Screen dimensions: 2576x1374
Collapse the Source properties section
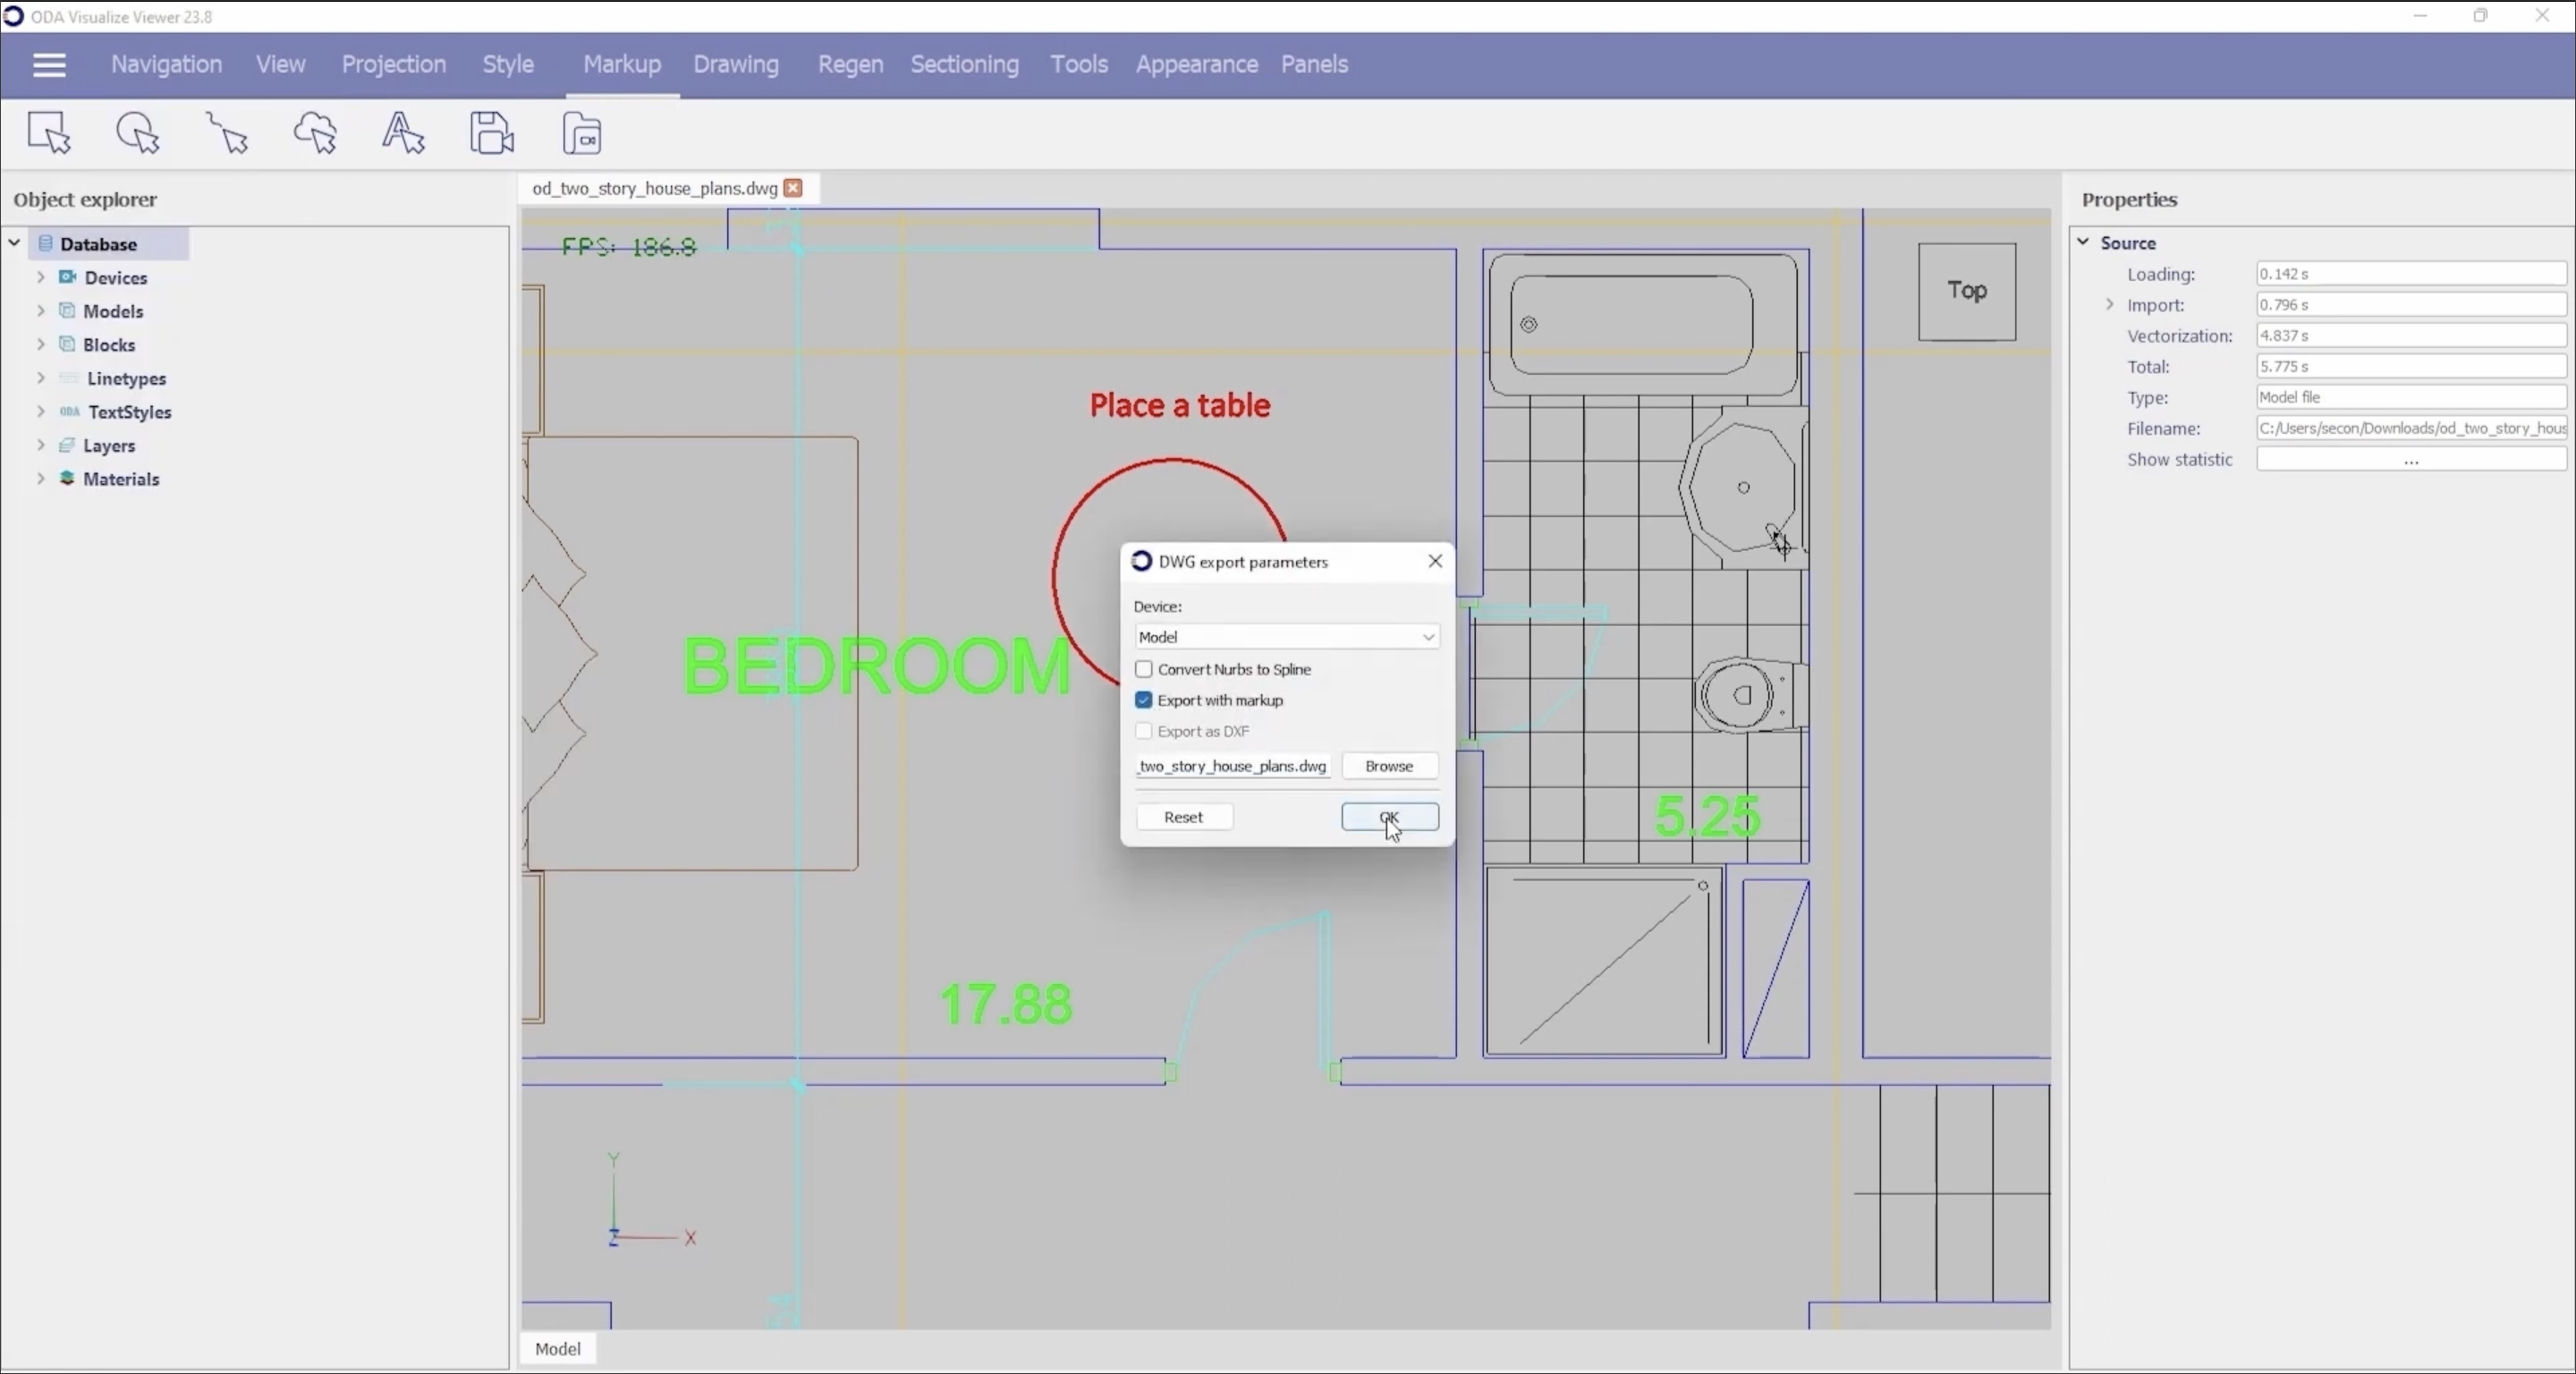(x=2084, y=242)
